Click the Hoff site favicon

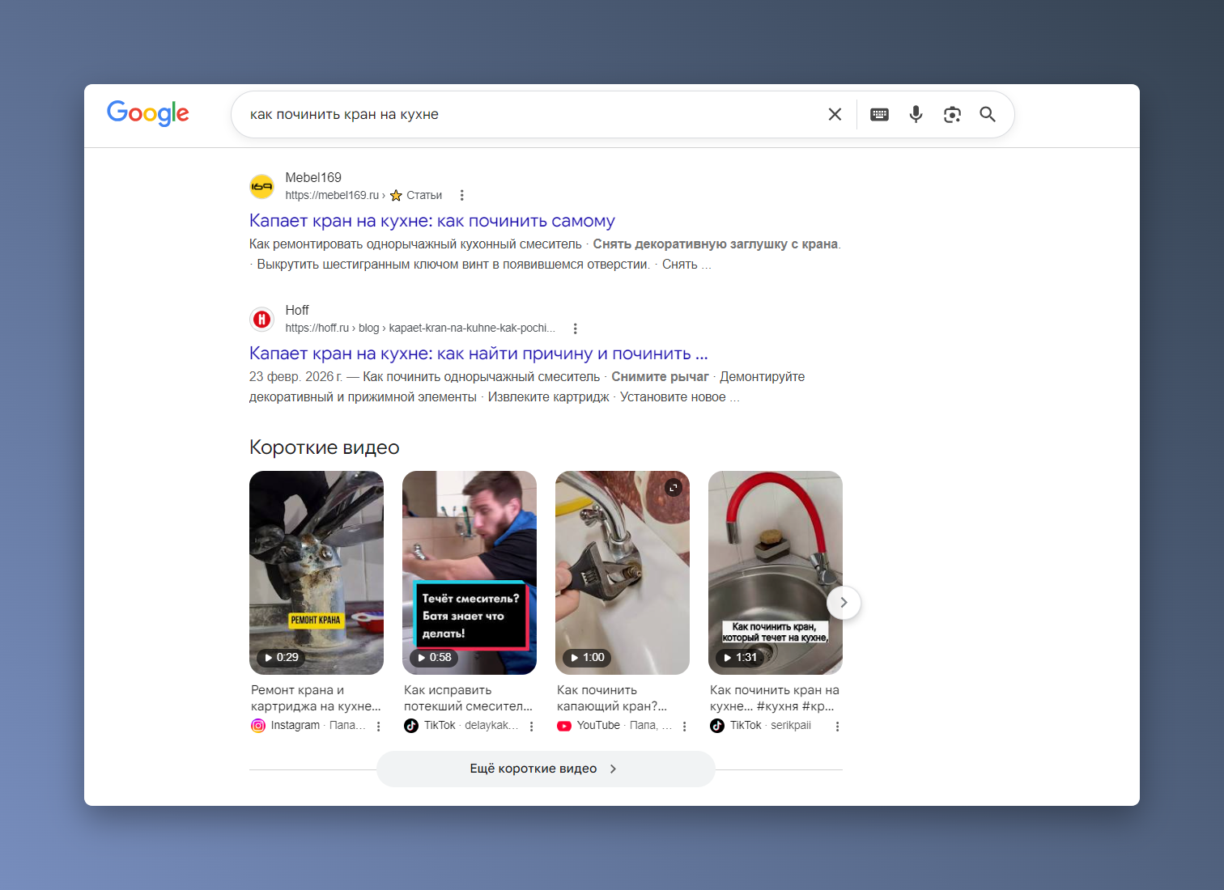coord(261,320)
